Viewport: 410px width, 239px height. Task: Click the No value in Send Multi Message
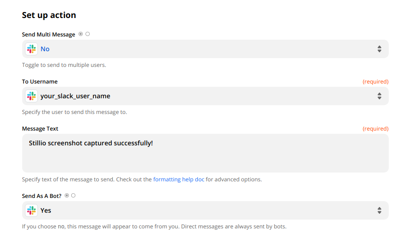[45, 49]
